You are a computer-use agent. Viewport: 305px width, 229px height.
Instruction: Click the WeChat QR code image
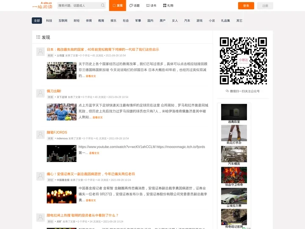(243, 61)
